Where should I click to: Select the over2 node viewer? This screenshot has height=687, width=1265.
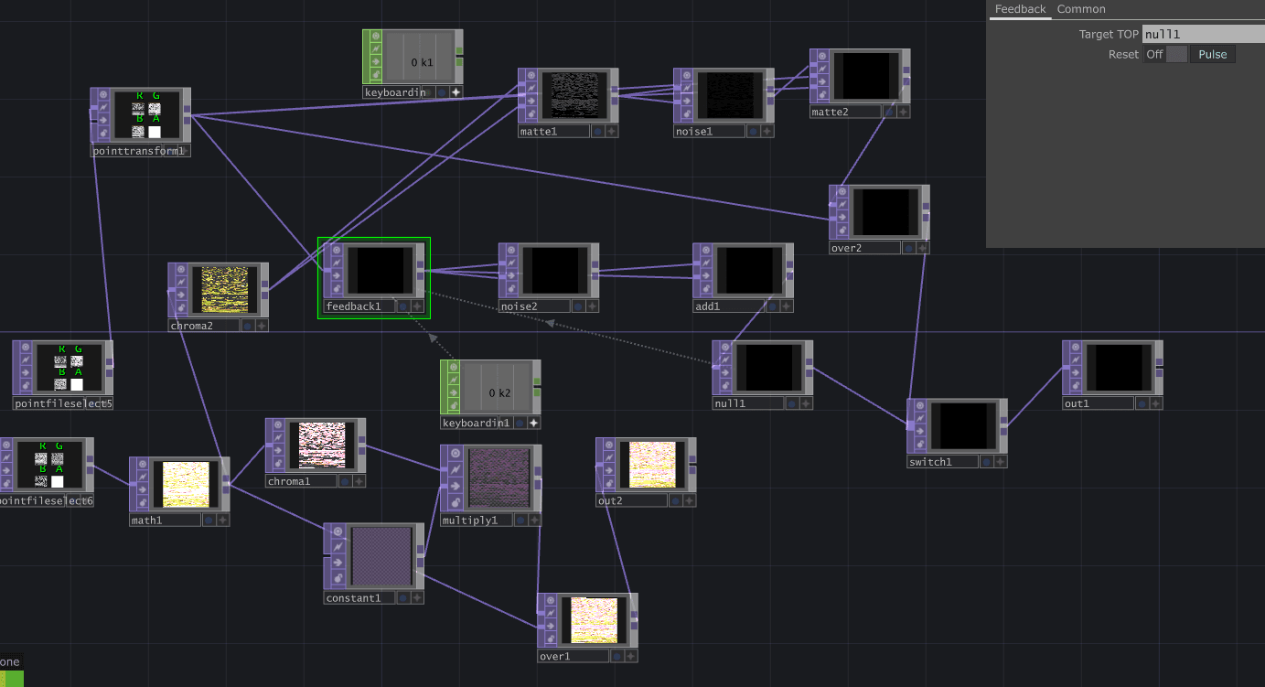tap(884, 212)
